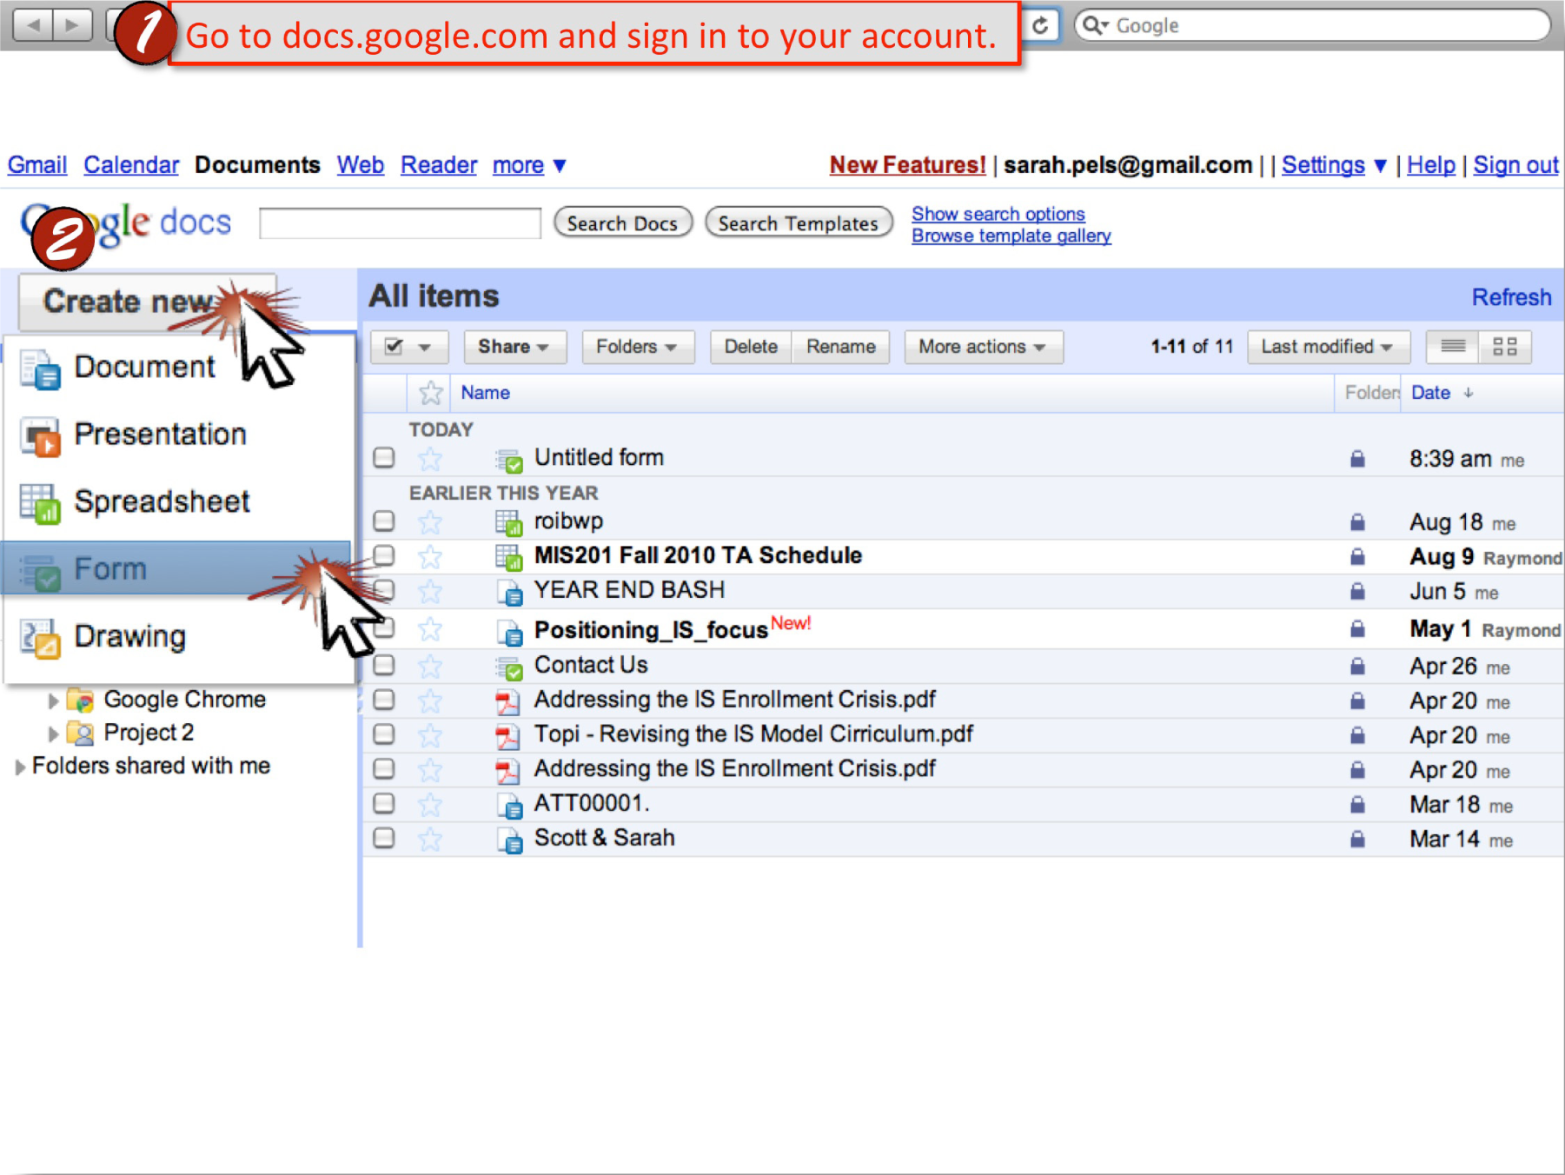Screen dimensions: 1565x1175
Task: Star the roibwp spreadsheet
Action: 430,521
